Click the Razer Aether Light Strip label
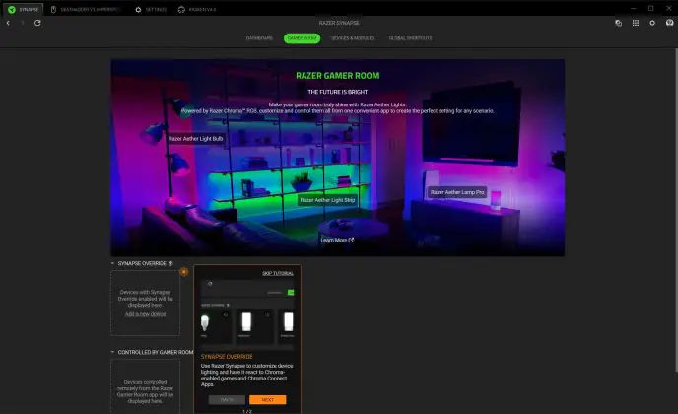 pyautogui.click(x=327, y=200)
